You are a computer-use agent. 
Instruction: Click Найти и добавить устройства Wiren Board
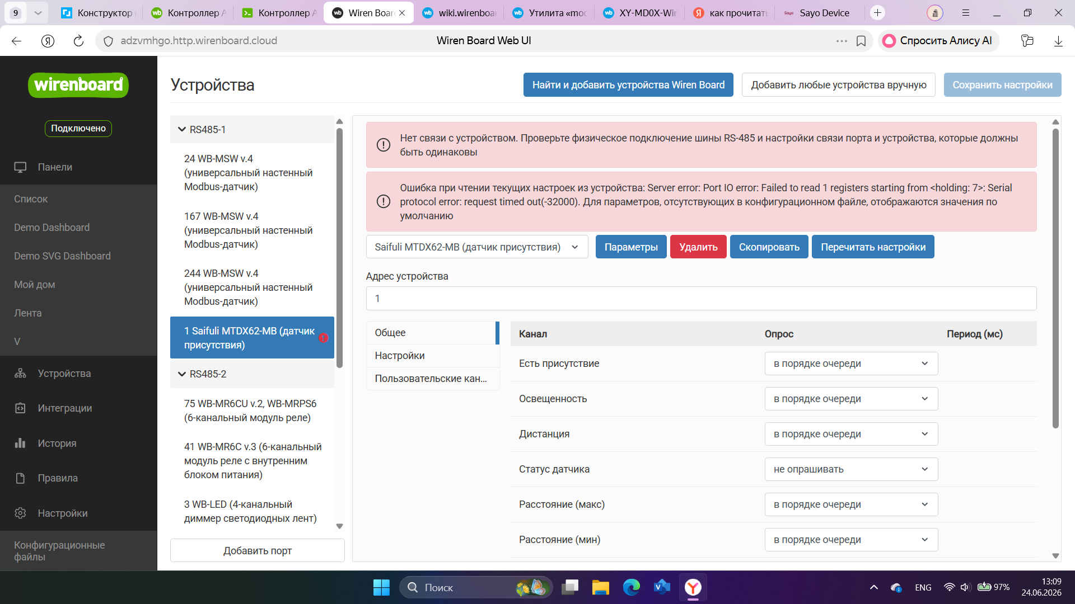pos(628,85)
